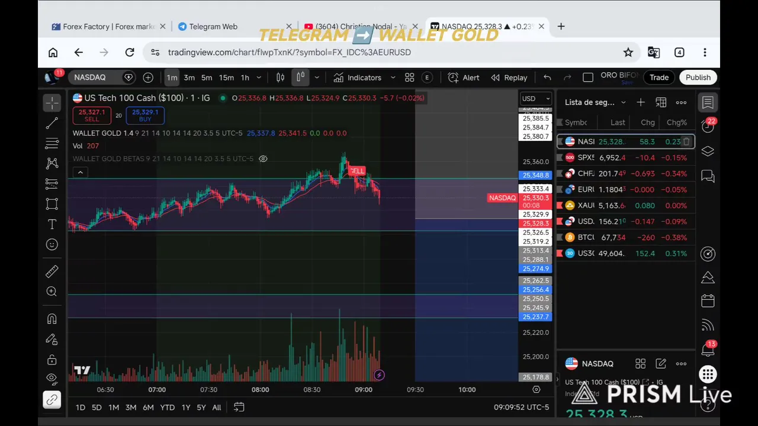Open the emoji icons tool
The image size is (758, 426).
[52, 244]
